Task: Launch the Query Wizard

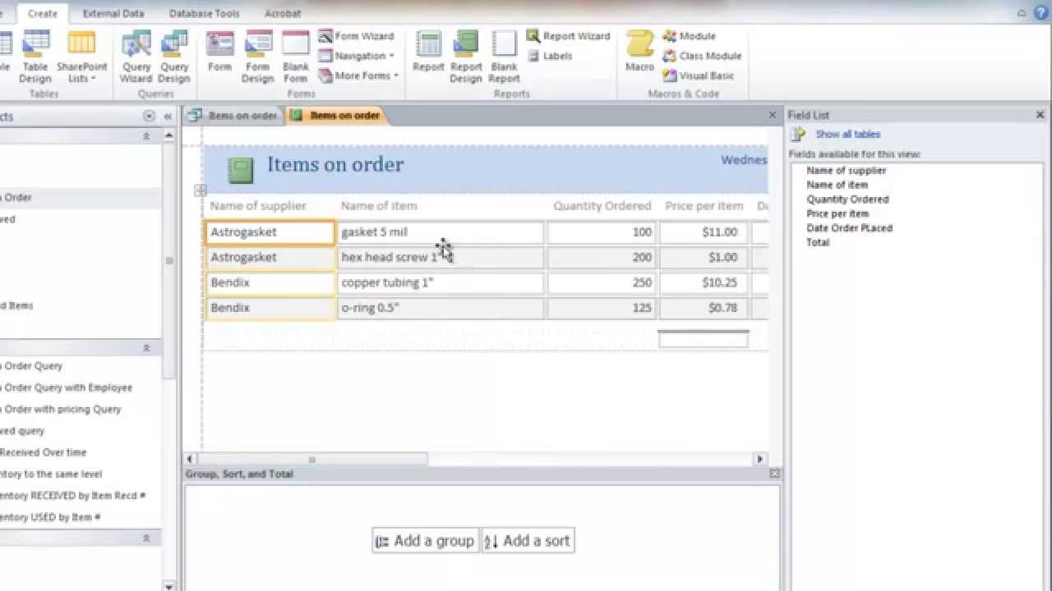Action: tap(136, 57)
